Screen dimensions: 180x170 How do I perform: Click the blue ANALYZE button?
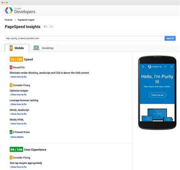[x=170, y=38]
